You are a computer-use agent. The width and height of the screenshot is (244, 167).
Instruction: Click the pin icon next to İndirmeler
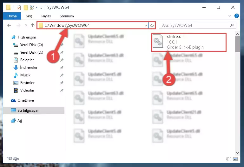point(62,68)
